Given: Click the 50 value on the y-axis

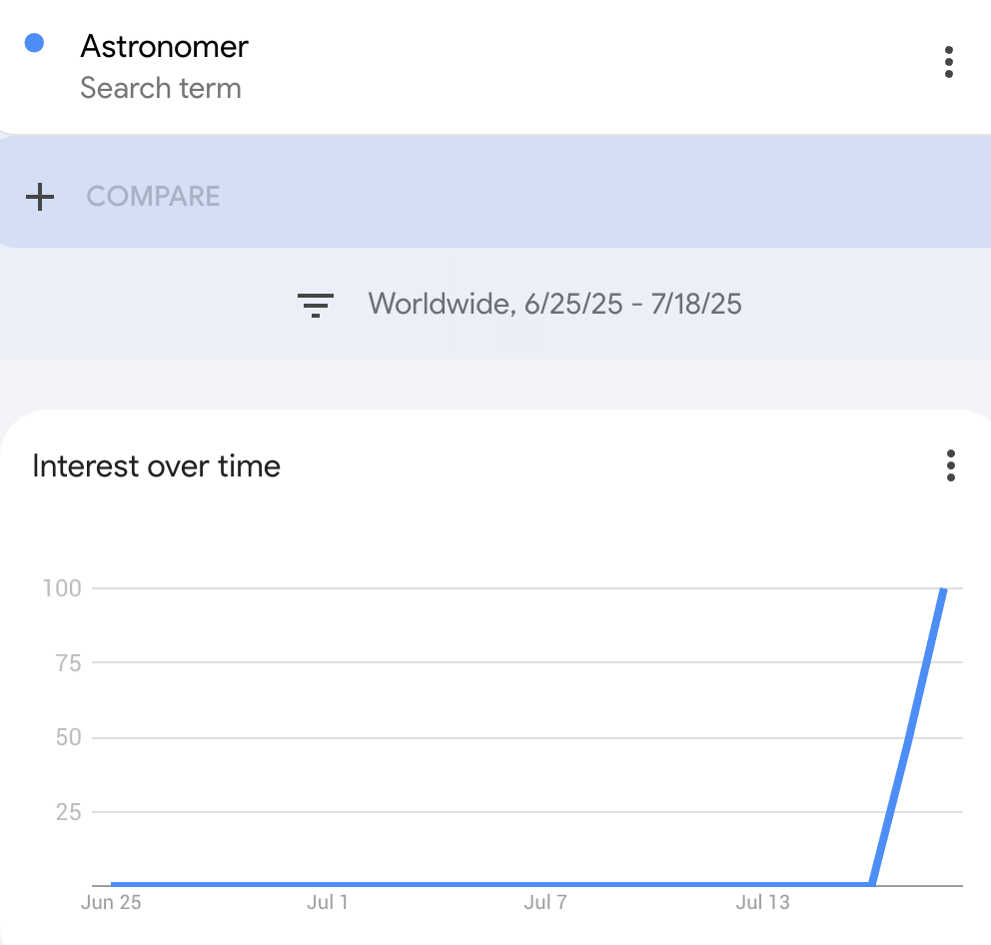Looking at the screenshot, I should 68,737.
